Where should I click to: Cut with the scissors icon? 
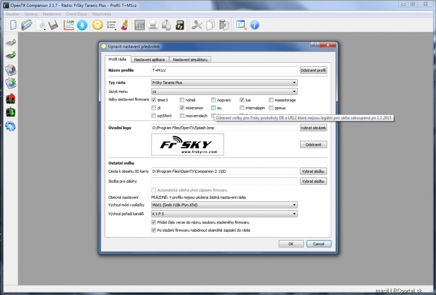pos(197,25)
